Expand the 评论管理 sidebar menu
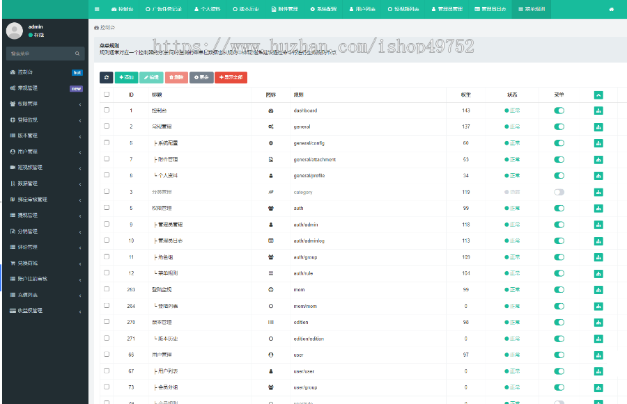The image size is (627, 404). (x=45, y=247)
